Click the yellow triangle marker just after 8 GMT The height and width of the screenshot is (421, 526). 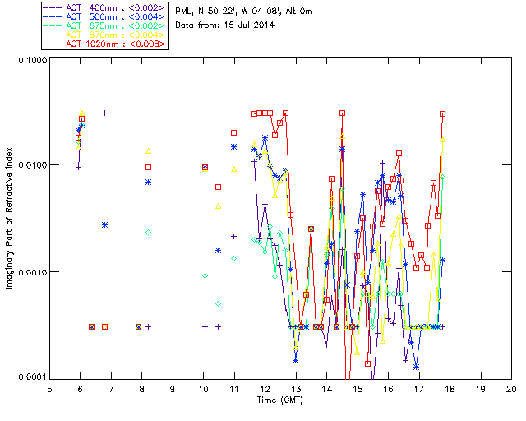pos(149,151)
